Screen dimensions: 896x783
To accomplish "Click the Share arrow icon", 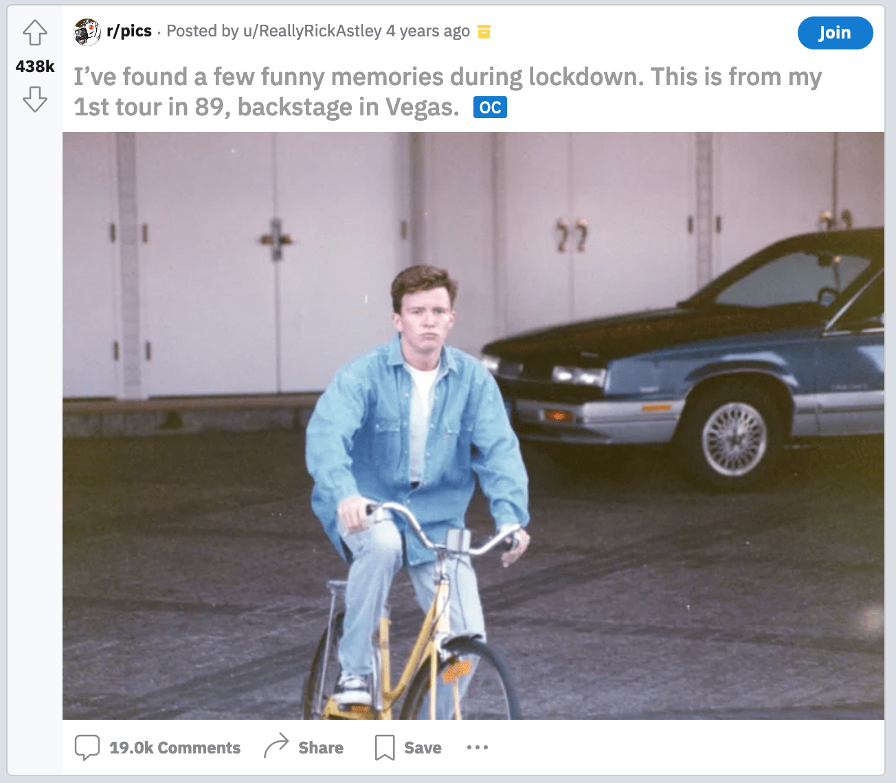I will [x=276, y=747].
